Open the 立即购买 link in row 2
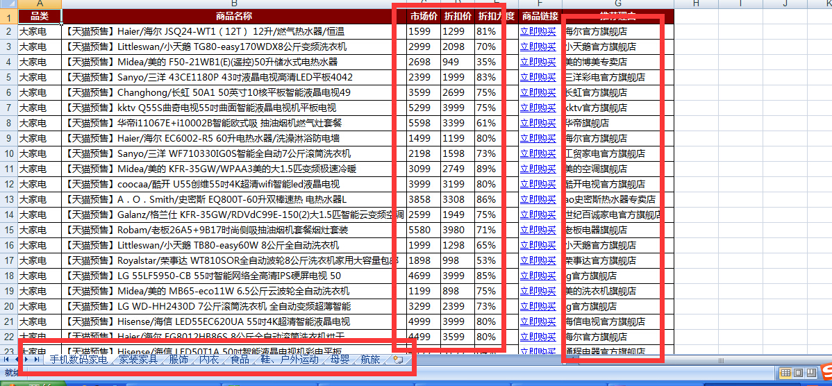 (538, 31)
